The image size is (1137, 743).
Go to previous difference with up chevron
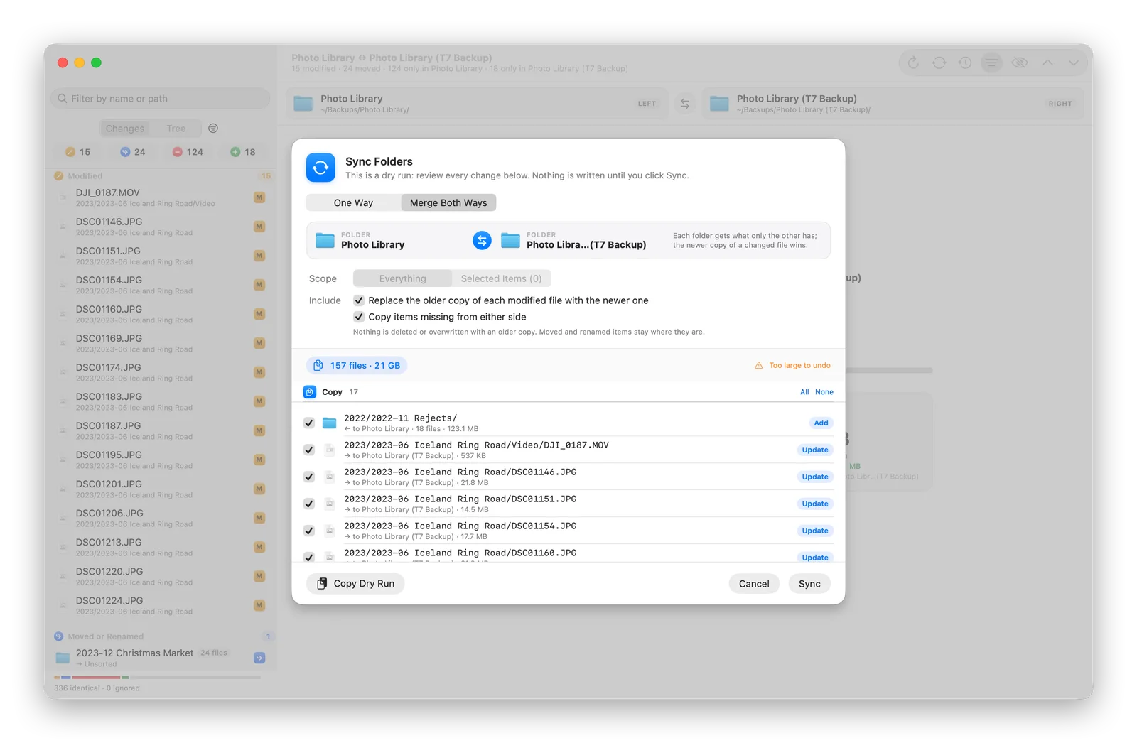click(1047, 63)
